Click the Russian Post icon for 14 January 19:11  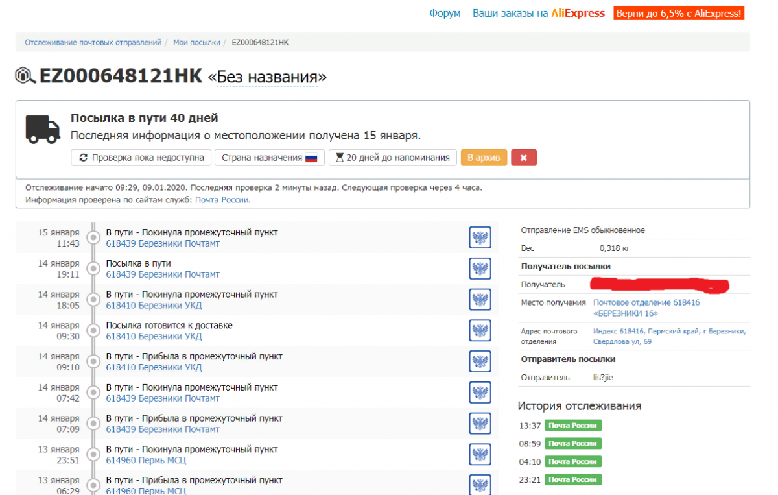coord(480,269)
